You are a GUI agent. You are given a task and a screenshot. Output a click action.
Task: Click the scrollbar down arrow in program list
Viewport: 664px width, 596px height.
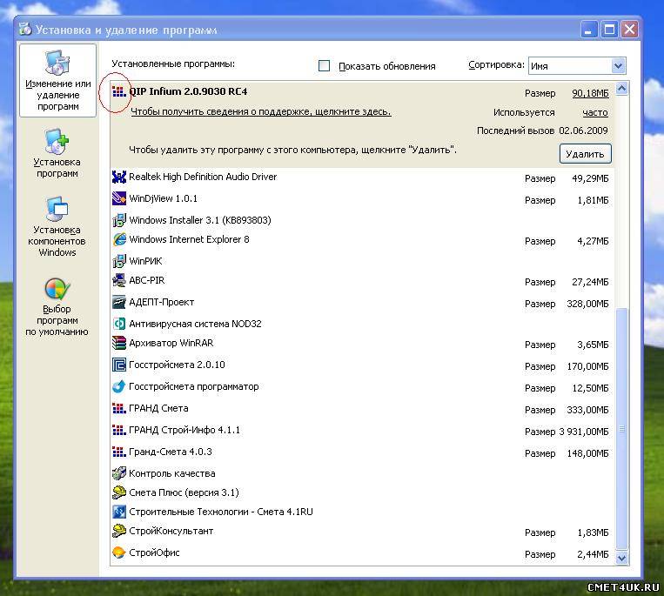pos(621,558)
